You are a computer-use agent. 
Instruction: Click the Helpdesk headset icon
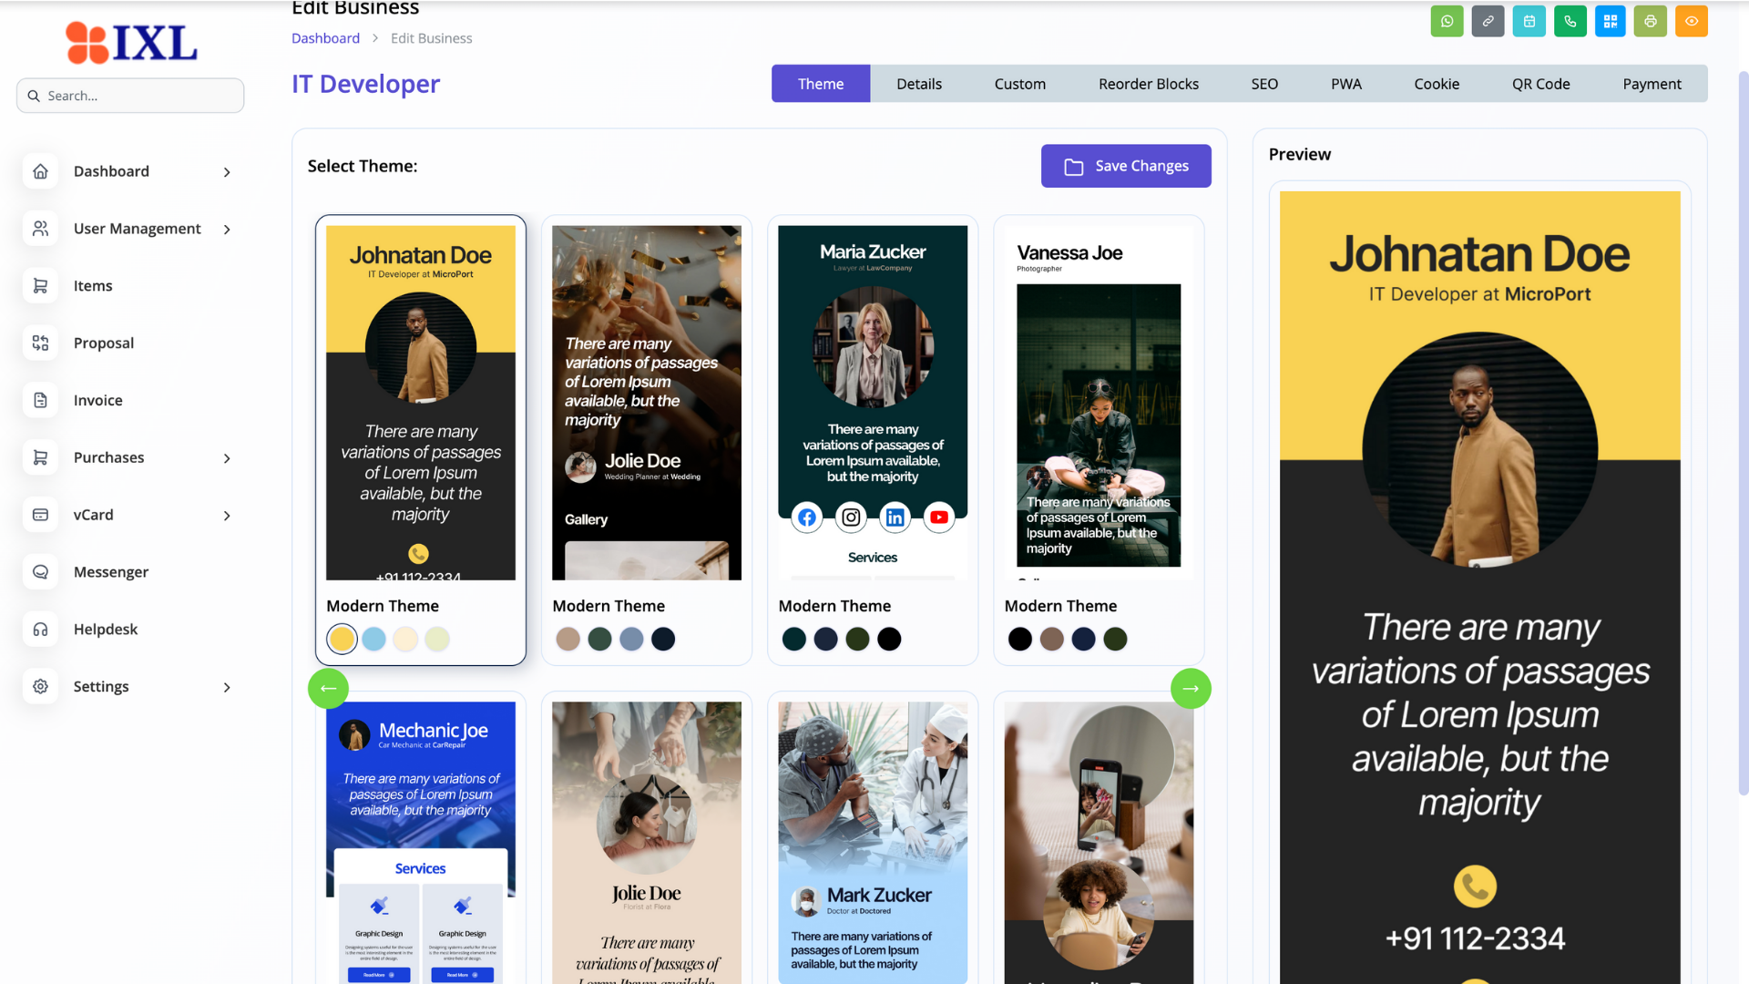click(x=40, y=630)
